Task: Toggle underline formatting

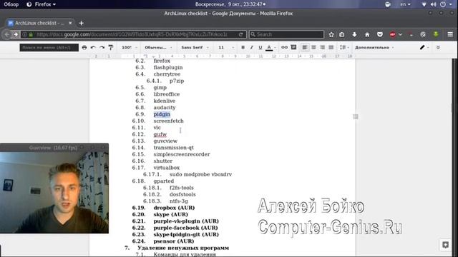Action: coord(260,48)
